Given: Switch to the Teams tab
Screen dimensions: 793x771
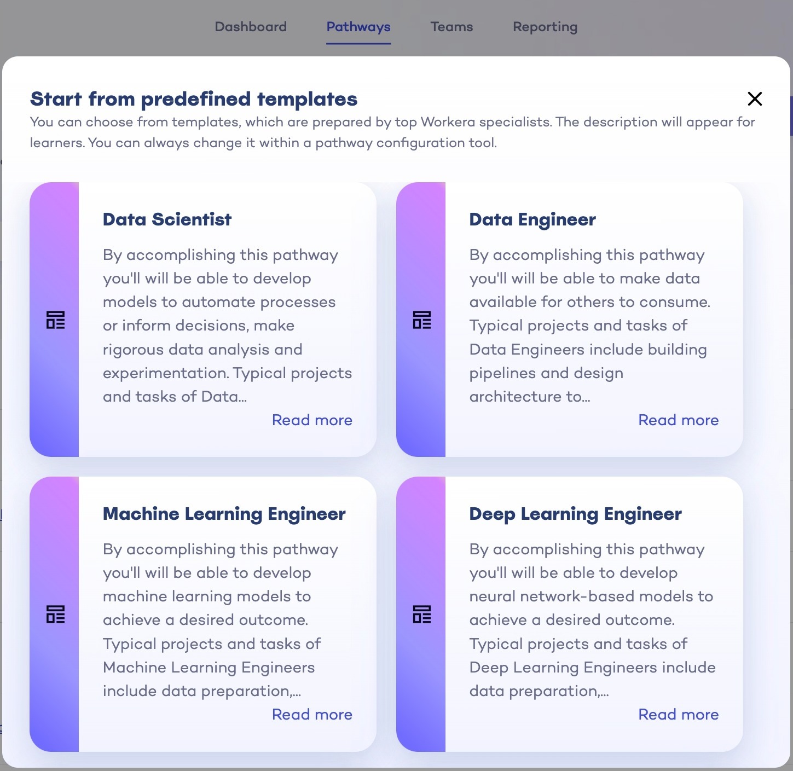Looking at the screenshot, I should [x=452, y=26].
